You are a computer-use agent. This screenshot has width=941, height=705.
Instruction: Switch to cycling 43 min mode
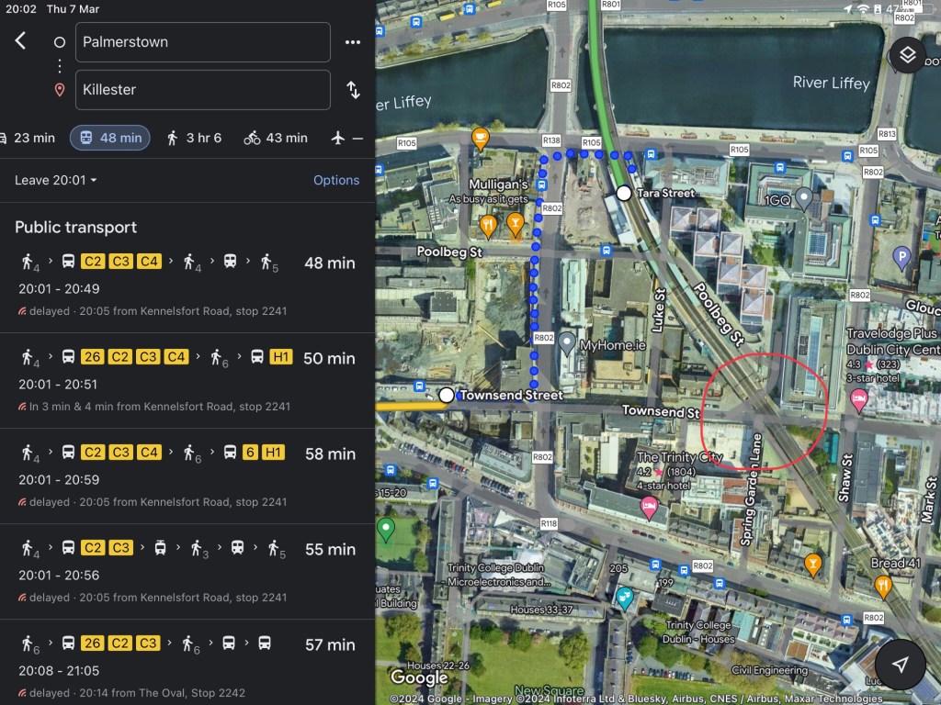point(276,138)
